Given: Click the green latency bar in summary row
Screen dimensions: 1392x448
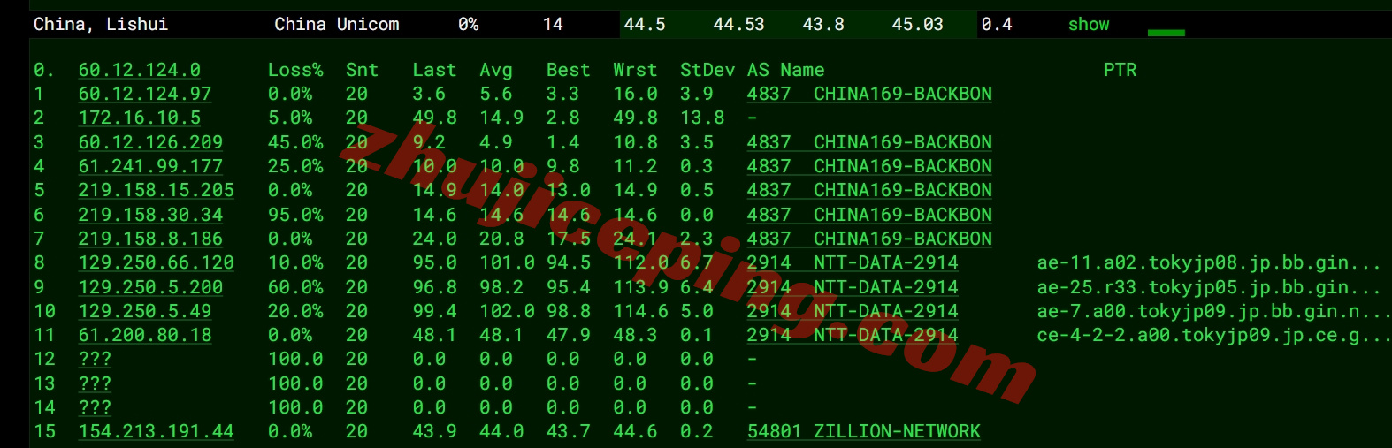Looking at the screenshot, I should tap(1166, 33).
